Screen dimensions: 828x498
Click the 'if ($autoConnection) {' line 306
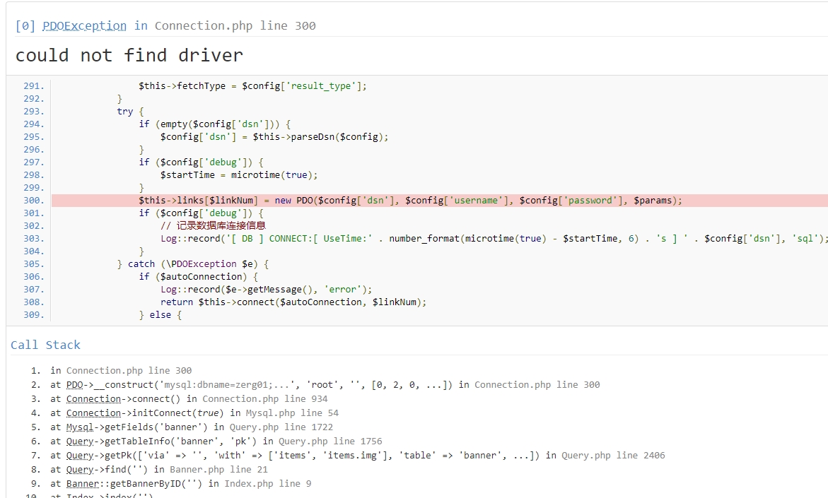pos(198,276)
